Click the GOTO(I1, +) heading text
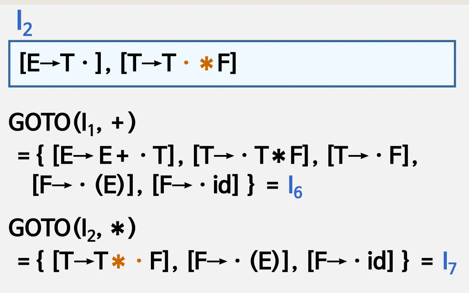 pyautogui.click(x=72, y=123)
